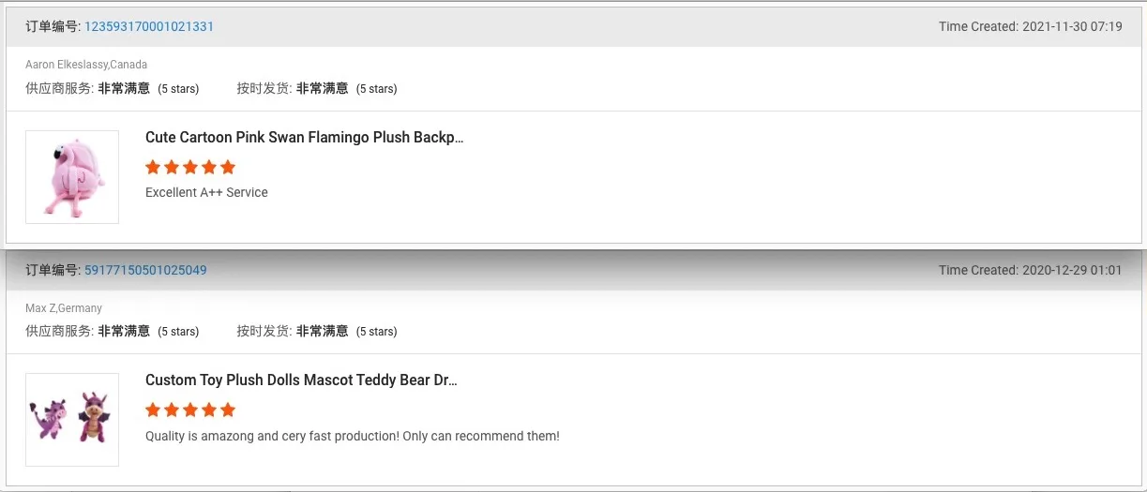Click first star of flamingo backpack rating
Viewport: 1147px width, 492px height.
click(x=153, y=168)
